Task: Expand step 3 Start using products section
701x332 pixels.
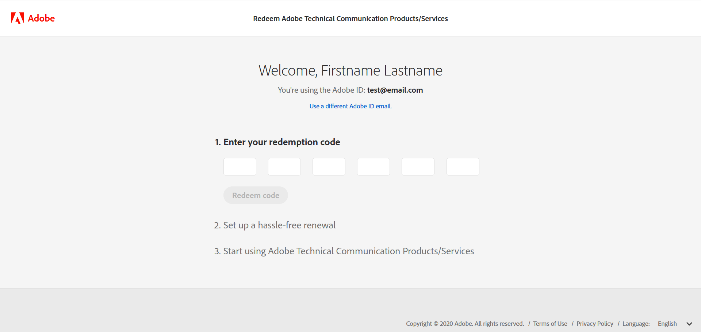Action: (x=344, y=251)
